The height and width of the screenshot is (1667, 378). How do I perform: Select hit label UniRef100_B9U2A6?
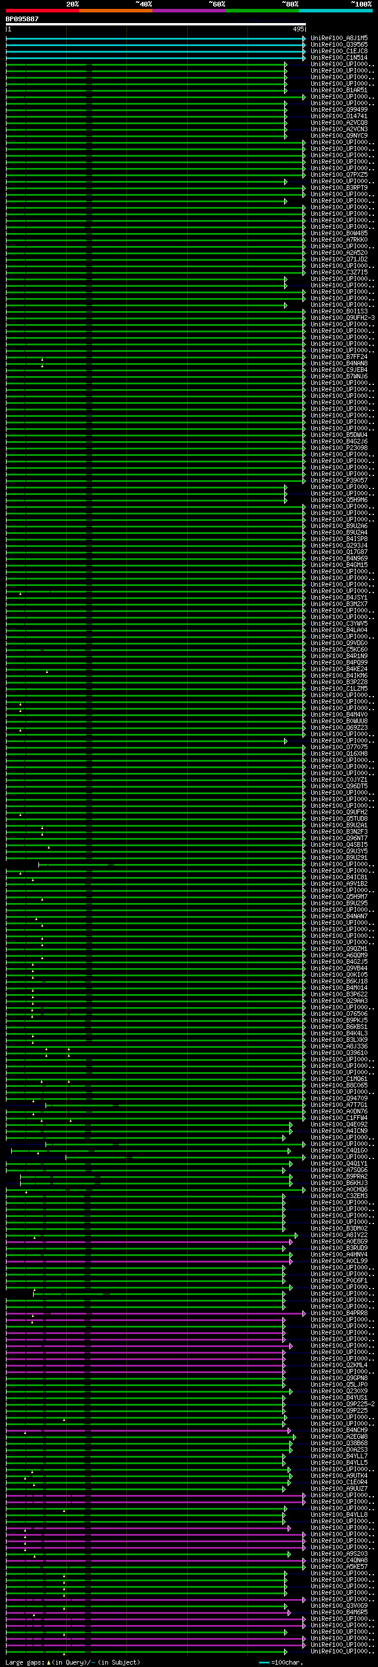339,526
